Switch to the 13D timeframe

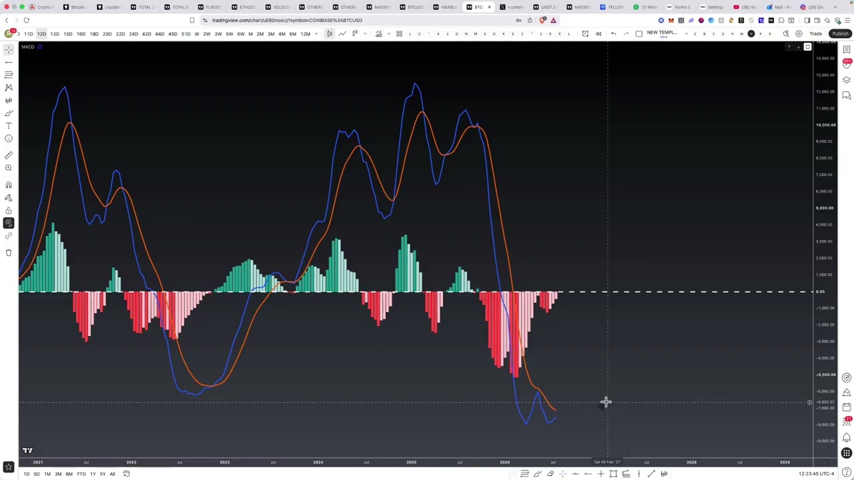pos(55,34)
